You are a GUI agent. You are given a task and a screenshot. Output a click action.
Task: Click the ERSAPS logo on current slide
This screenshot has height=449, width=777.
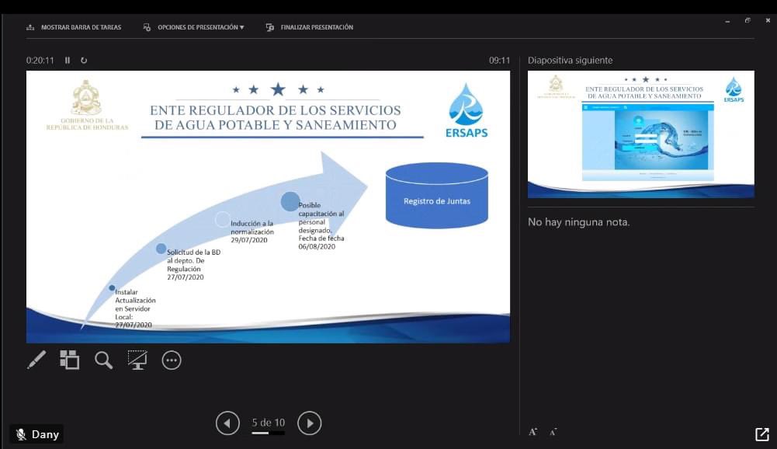[467, 110]
